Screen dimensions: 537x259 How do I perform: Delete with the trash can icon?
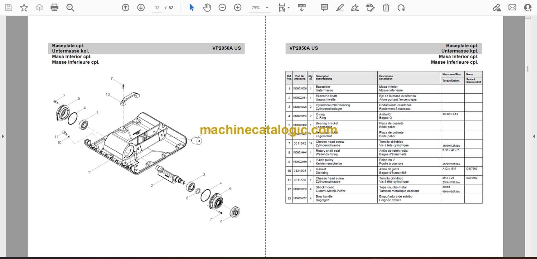386,8
